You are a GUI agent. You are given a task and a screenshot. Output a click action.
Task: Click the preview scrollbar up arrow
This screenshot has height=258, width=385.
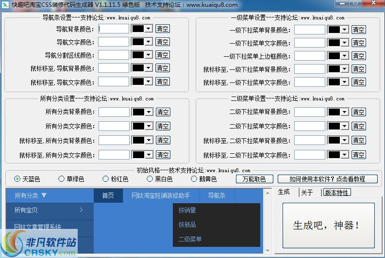pos(268,193)
